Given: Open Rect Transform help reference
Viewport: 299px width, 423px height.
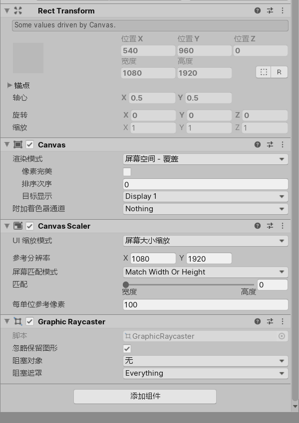Looking at the screenshot, I should tap(258, 10).
